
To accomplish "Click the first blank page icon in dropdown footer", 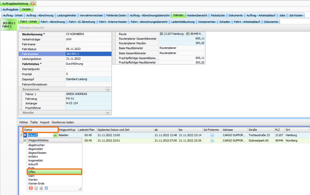I will coord(36,188).
